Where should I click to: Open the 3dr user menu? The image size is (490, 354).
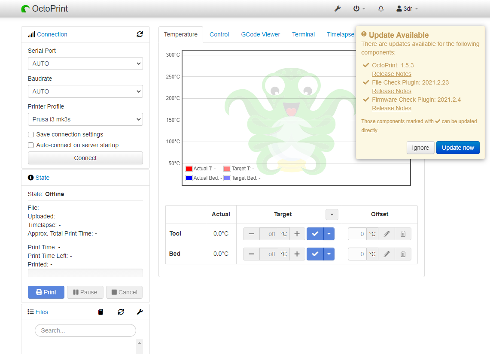coord(407,9)
